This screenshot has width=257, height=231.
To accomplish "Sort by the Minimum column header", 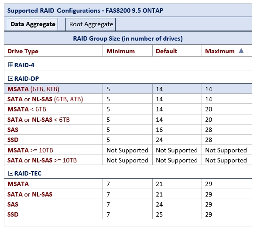I will 120,51.
